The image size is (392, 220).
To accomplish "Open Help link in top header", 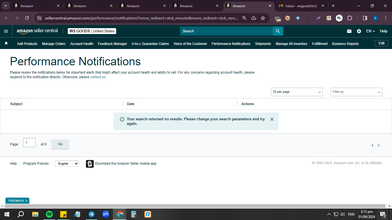I will point(384,31).
